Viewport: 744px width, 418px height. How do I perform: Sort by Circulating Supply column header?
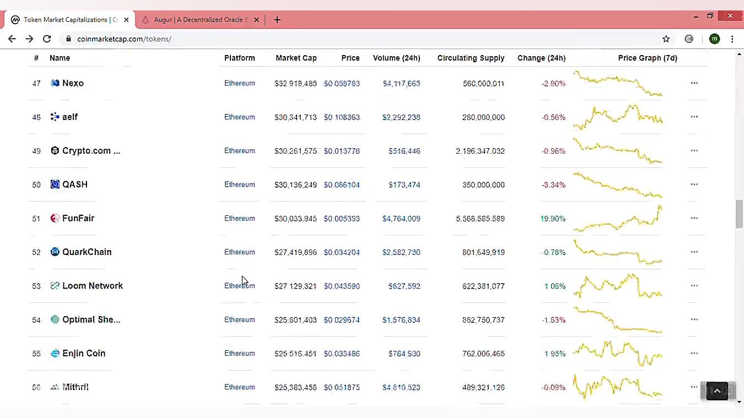click(x=471, y=58)
